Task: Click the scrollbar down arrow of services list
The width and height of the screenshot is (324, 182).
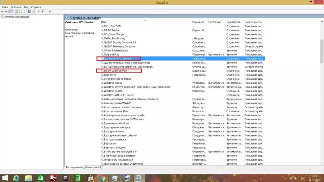Action: (x=322, y=163)
